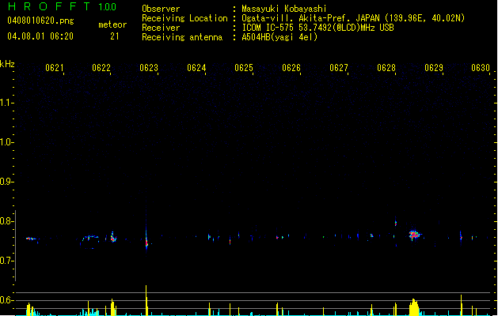Select the filename 0408010620.png
Image resolution: width=498 pixels, height=316 pixels.
(x=40, y=21)
